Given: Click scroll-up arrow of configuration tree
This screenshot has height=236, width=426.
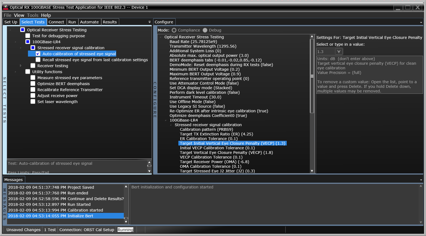Looking at the screenshot, I should click(312, 36).
